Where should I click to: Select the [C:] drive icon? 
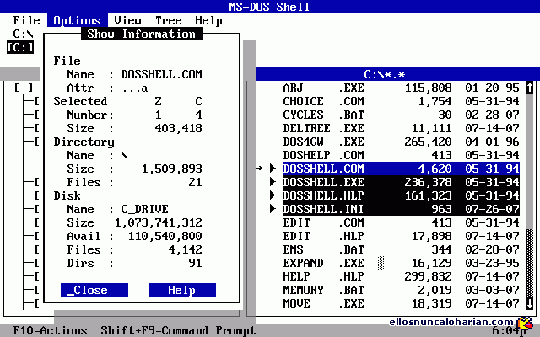coord(20,47)
